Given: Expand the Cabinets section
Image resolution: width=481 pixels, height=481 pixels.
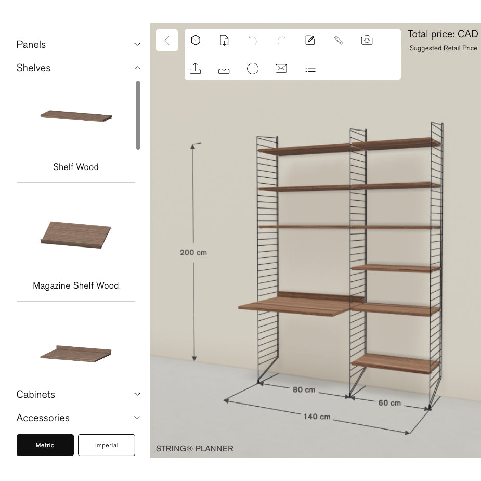Looking at the screenshot, I should [79, 394].
